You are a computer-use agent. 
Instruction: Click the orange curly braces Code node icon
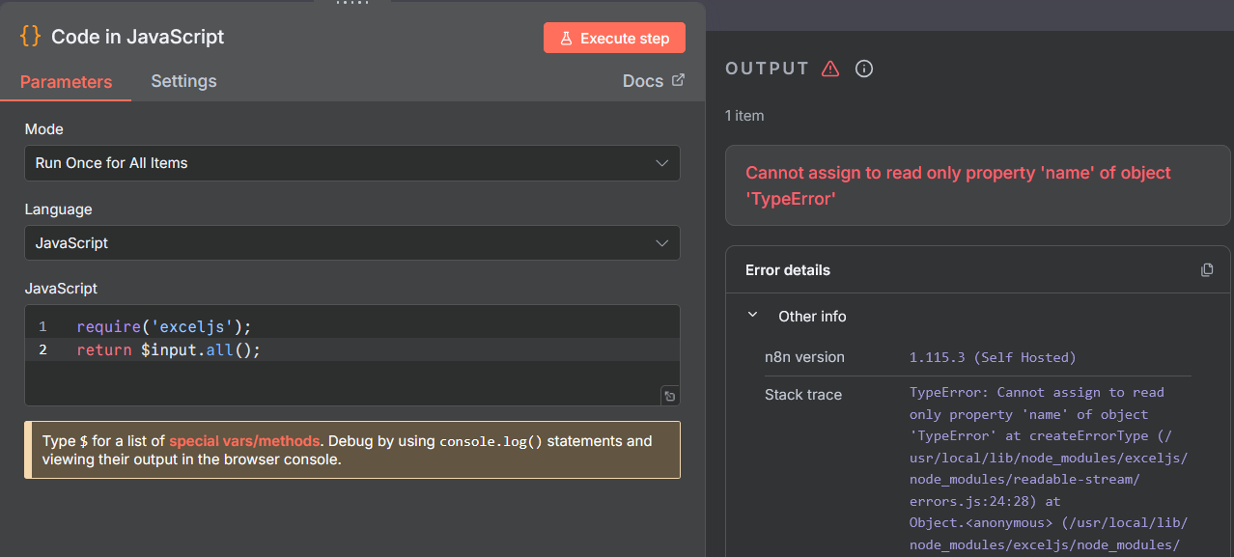[30, 37]
